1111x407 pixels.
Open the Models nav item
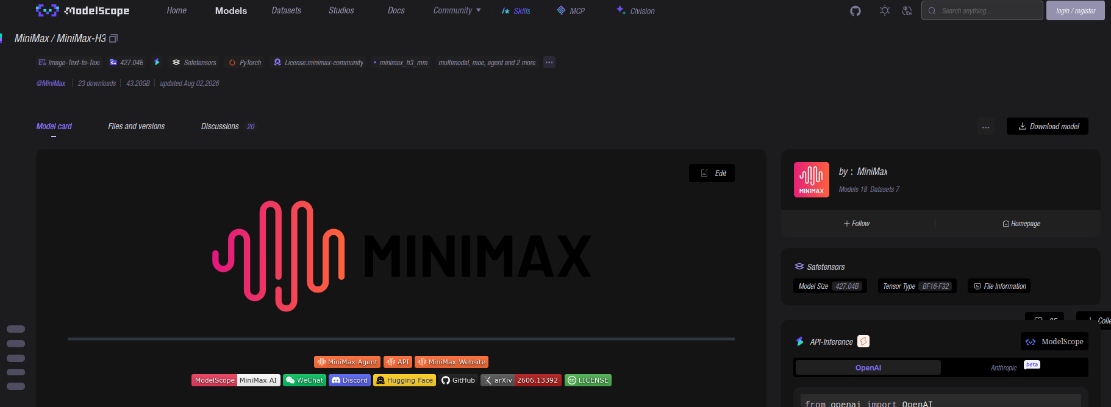(231, 10)
